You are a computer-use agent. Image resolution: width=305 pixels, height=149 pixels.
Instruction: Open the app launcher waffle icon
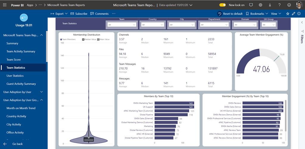[4, 5]
